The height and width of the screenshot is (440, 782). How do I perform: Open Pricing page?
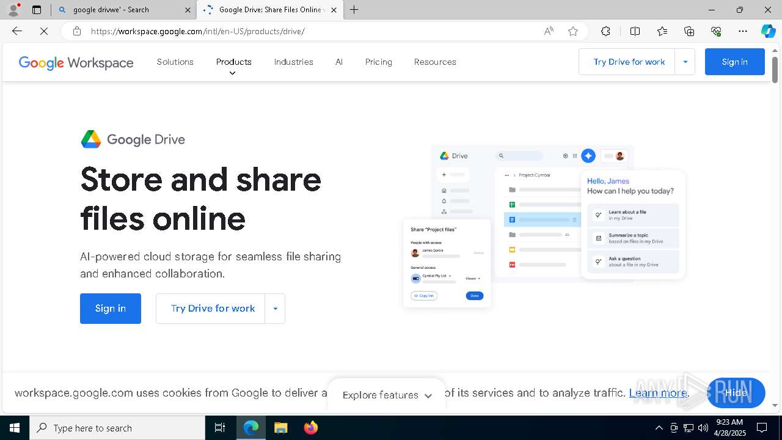click(x=378, y=62)
